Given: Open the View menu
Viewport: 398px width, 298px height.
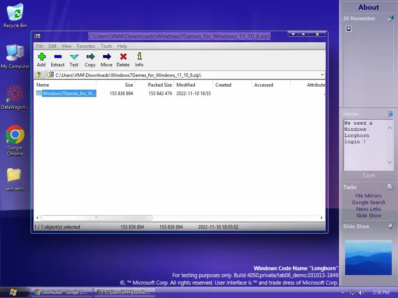Looking at the screenshot, I should click(x=66, y=46).
